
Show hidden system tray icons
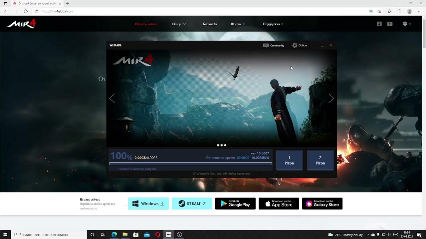(x=368, y=235)
